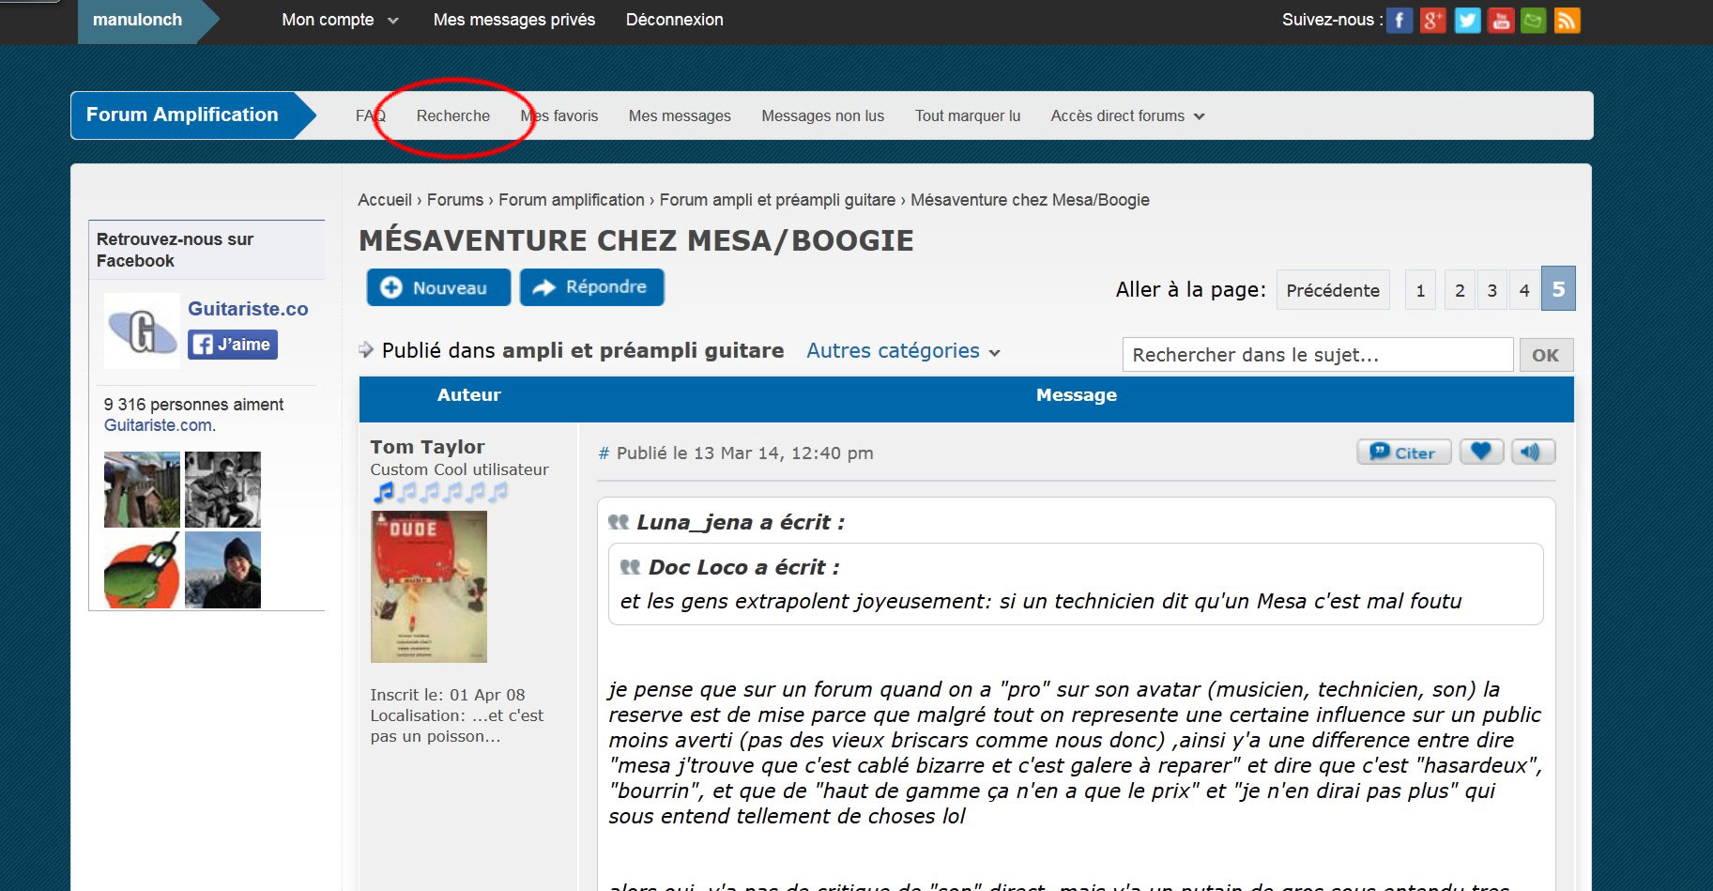Expand Accès direct forums dropdown
This screenshot has width=1713, height=891.
coord(1127,116)
